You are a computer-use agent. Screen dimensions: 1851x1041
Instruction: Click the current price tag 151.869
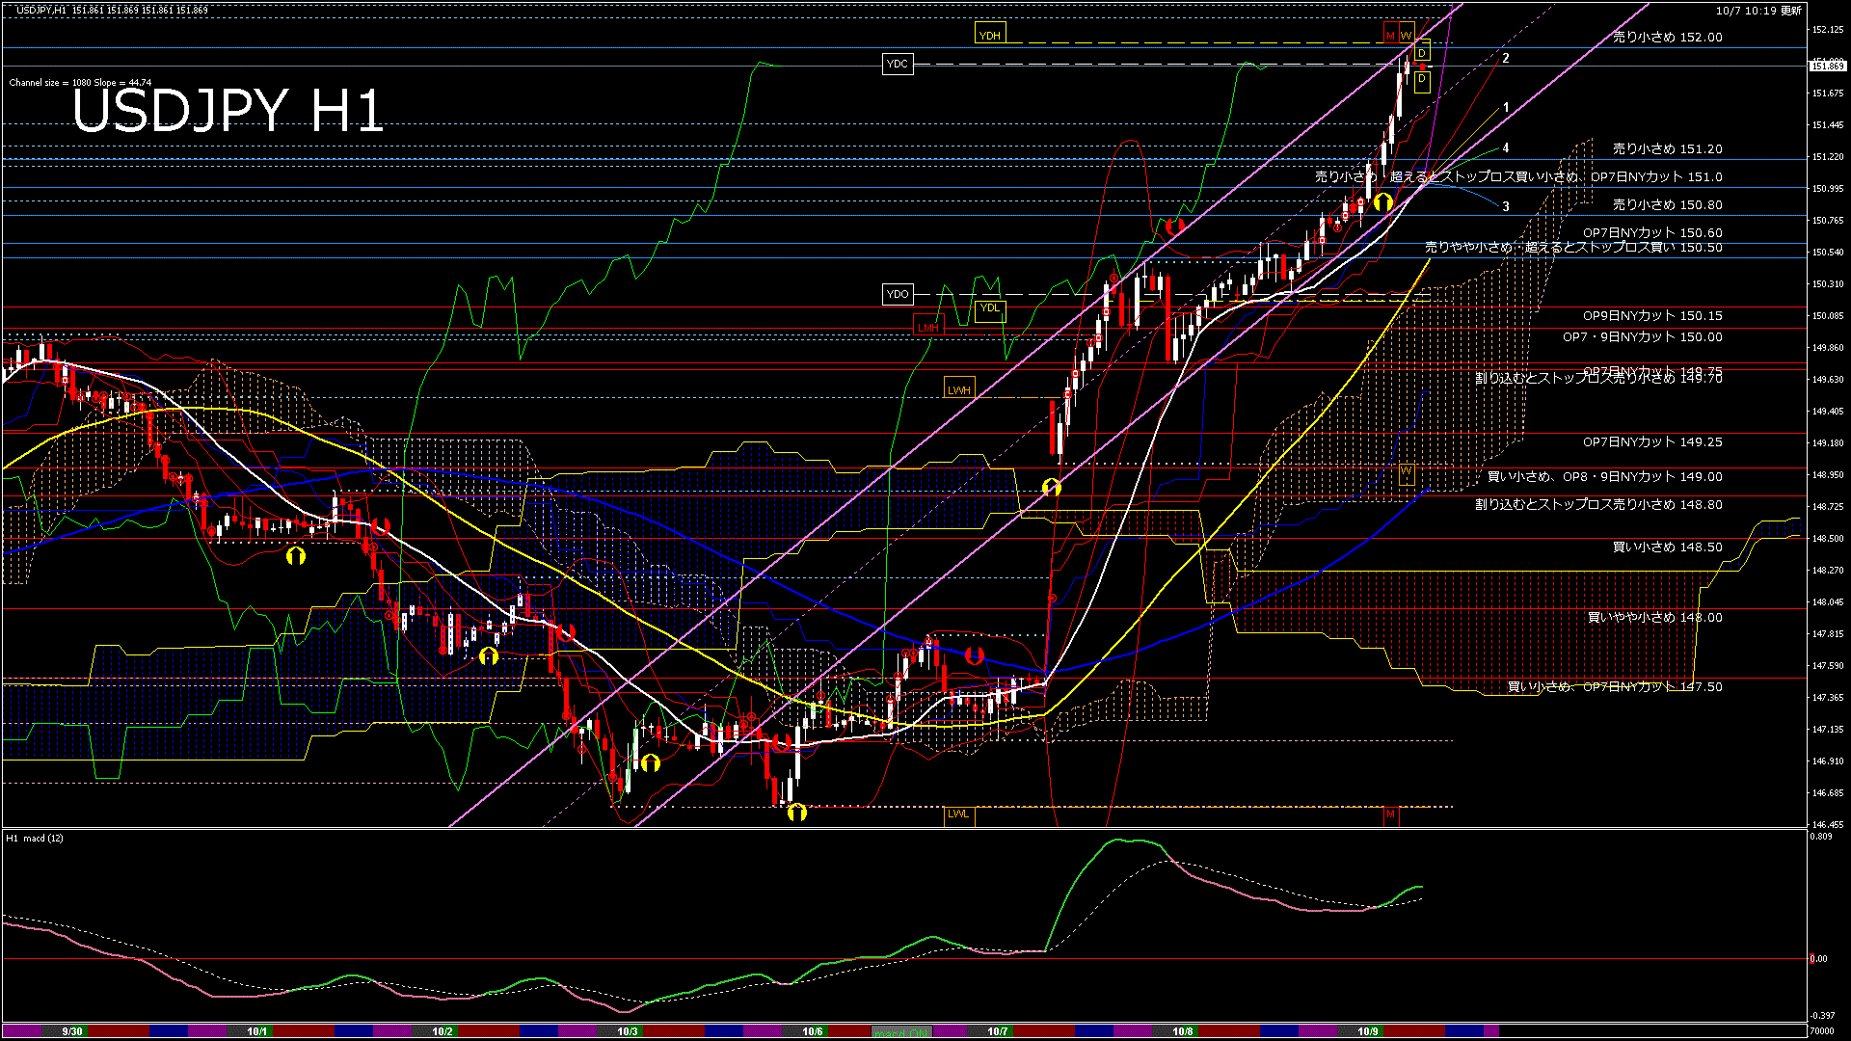tap(1827, 66)
